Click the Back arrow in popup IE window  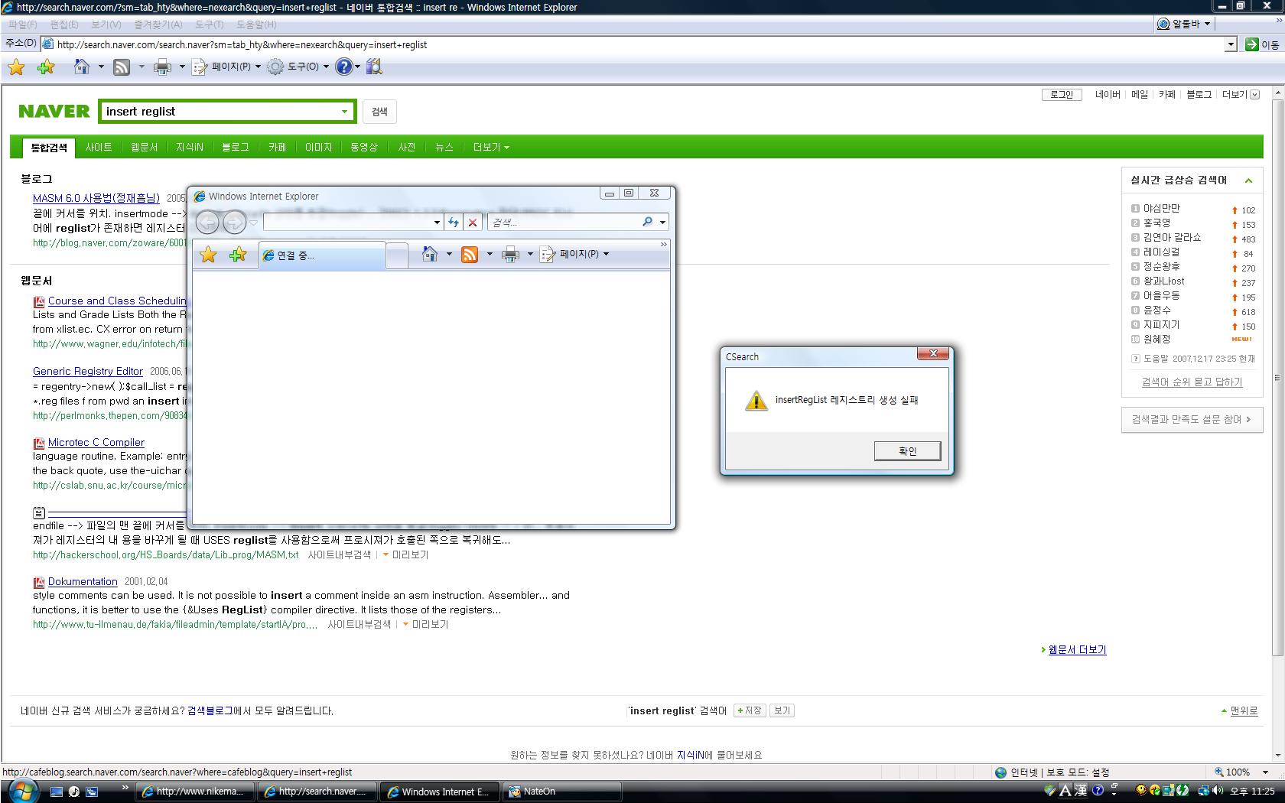207,223
